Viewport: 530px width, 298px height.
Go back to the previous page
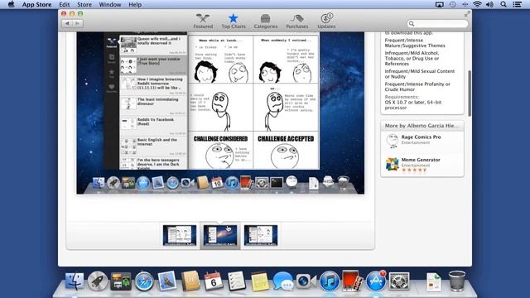pyautogui.click(x=67, y=23)
